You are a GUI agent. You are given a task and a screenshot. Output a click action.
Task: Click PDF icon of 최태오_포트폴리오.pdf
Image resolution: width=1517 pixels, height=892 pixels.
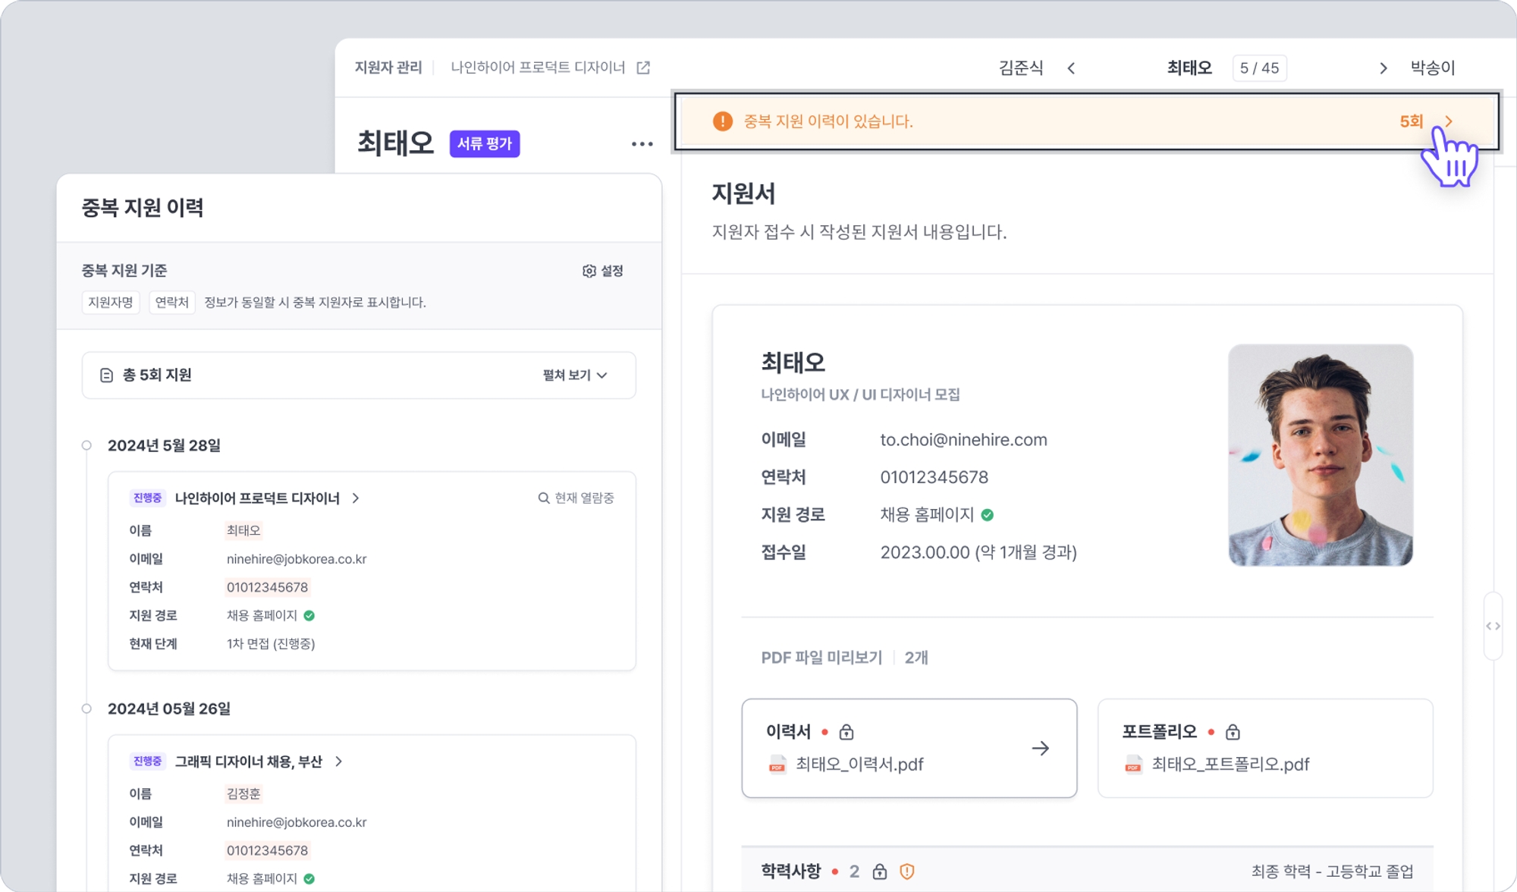[1133, 765]
